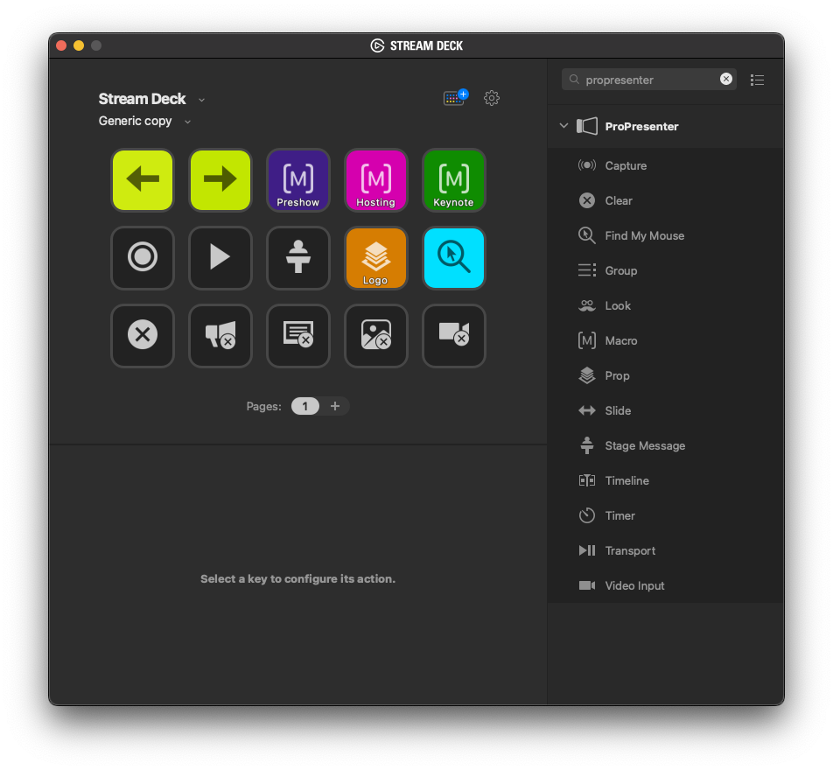Screen dimensions: 833x770
Task: Choose the Find My Mouse action
Action: point(666,235)
